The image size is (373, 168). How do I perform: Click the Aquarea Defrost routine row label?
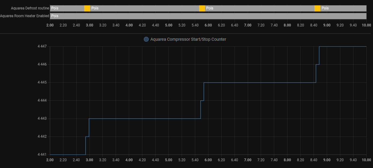coord(30,8)
